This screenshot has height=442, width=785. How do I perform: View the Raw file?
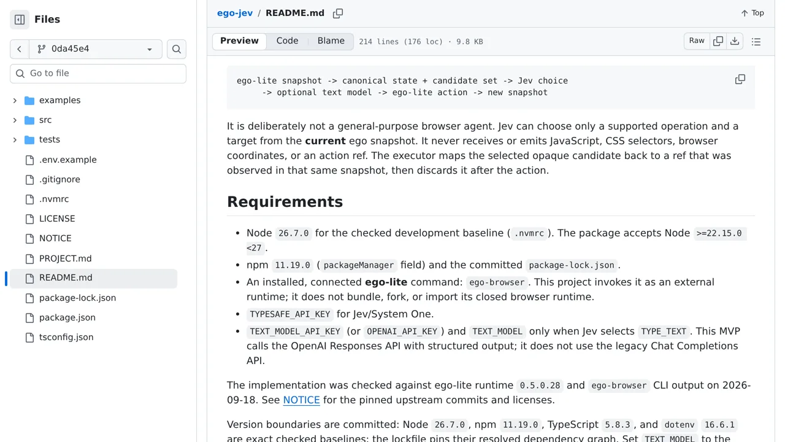click(x=697, y=41)
